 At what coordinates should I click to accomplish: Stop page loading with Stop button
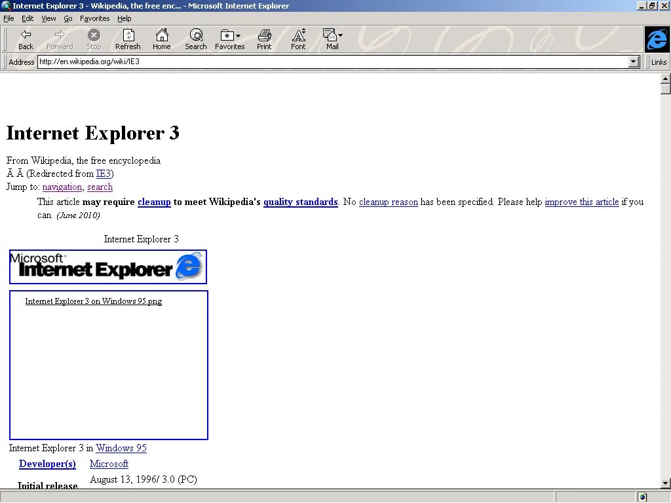pos(94,39)
